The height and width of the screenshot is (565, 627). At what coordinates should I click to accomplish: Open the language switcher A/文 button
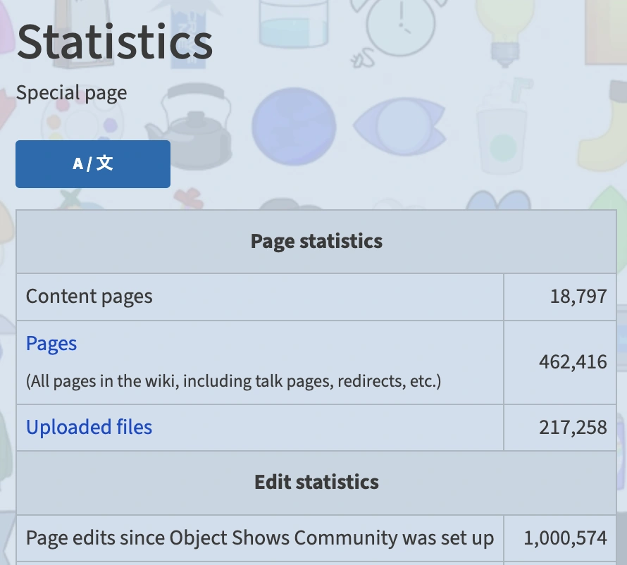(92, 164)
